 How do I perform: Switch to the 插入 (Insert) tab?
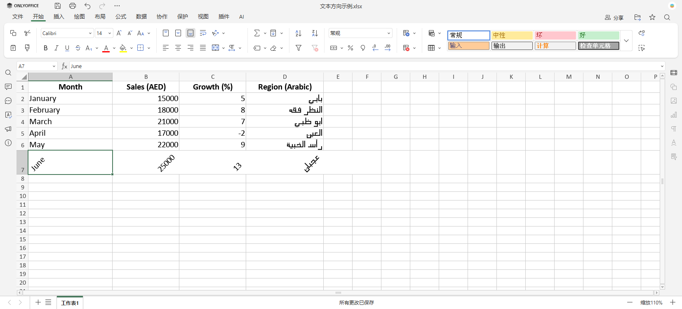59,17
